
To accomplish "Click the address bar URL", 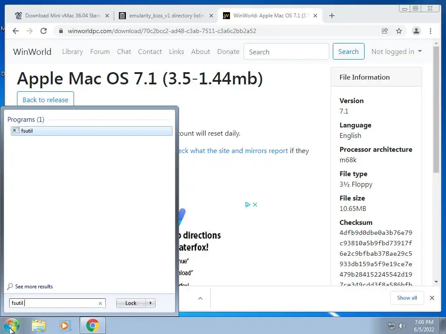I will [162, 31].
